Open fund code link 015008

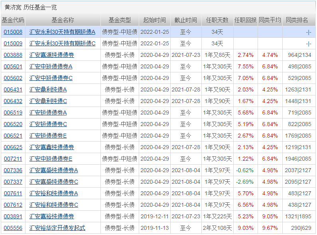point(13,32)
